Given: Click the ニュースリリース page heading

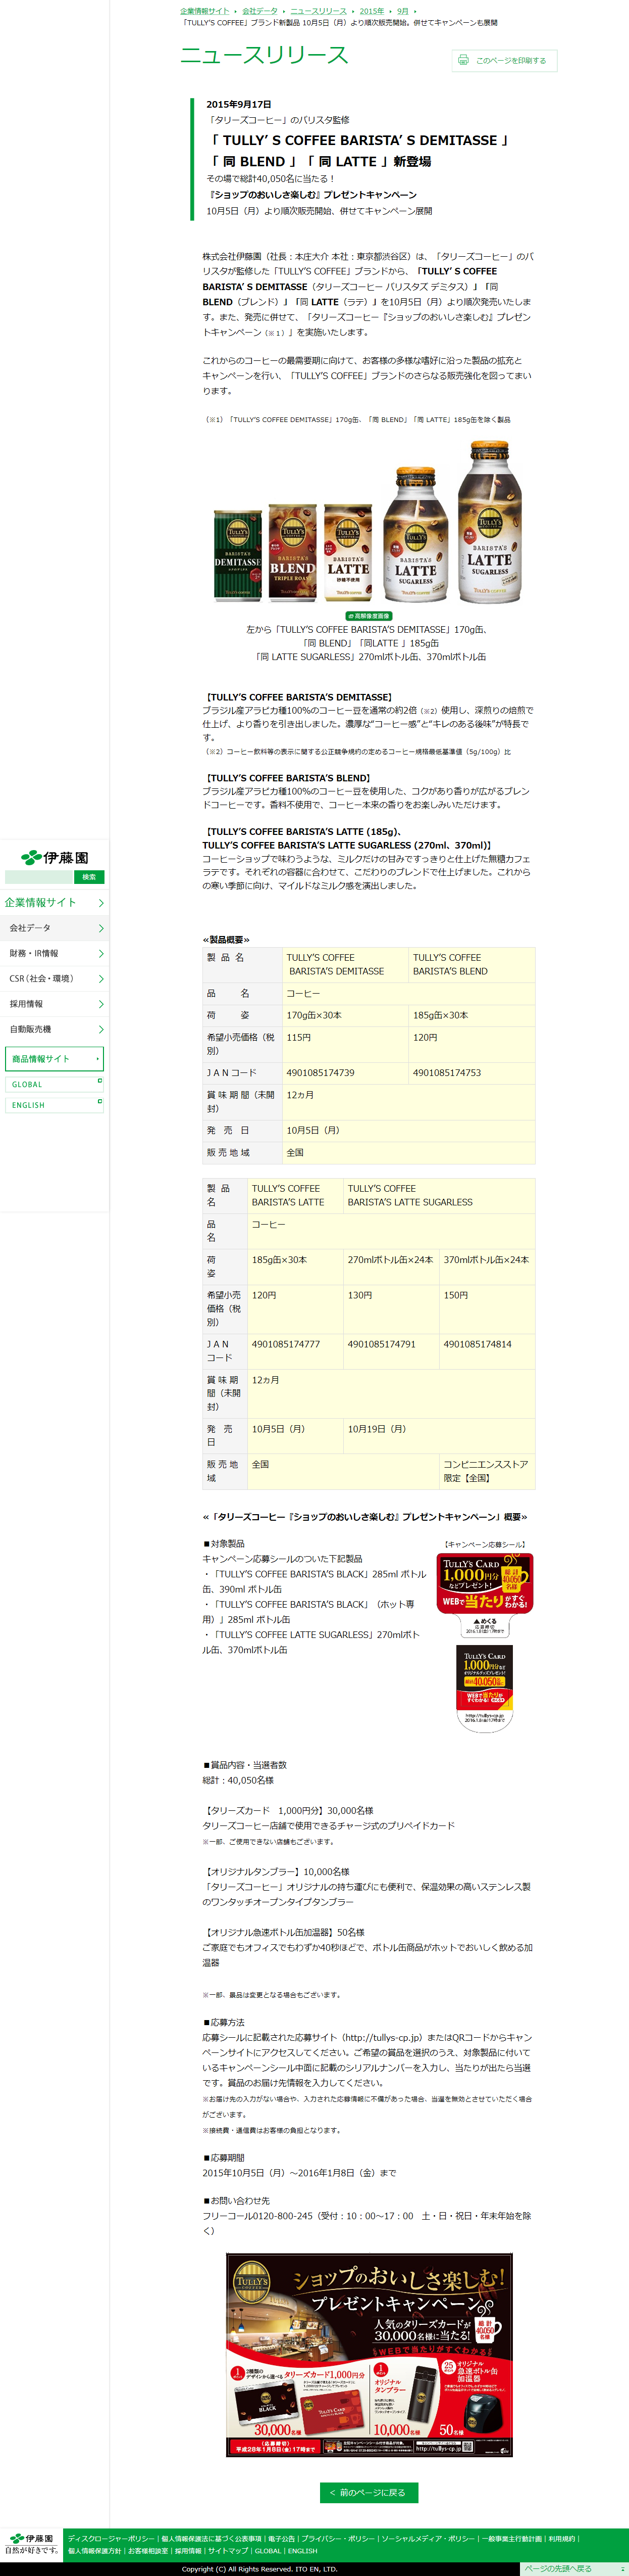Looking at the screenshot, I should coord(264,55).
